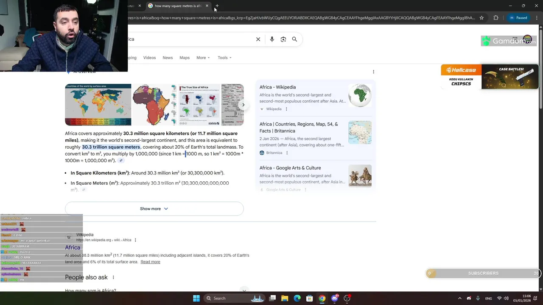The height and width of the screenshot is (305, 543).
Task: Open File Explorer from the taskbar
Action: [285, 298]
